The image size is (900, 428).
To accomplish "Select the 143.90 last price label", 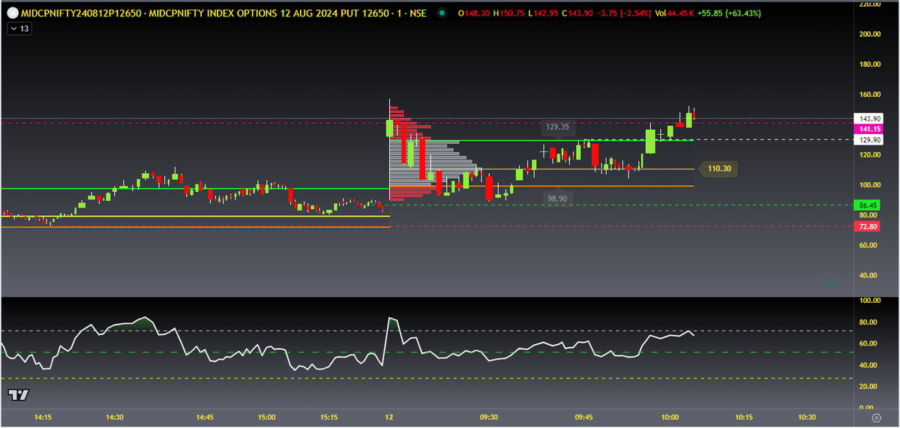I will click(870, 119).
